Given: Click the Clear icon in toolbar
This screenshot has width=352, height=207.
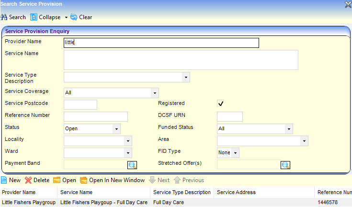Looking at the screenshot, I should pyautogui.click(x=74, y=17).
